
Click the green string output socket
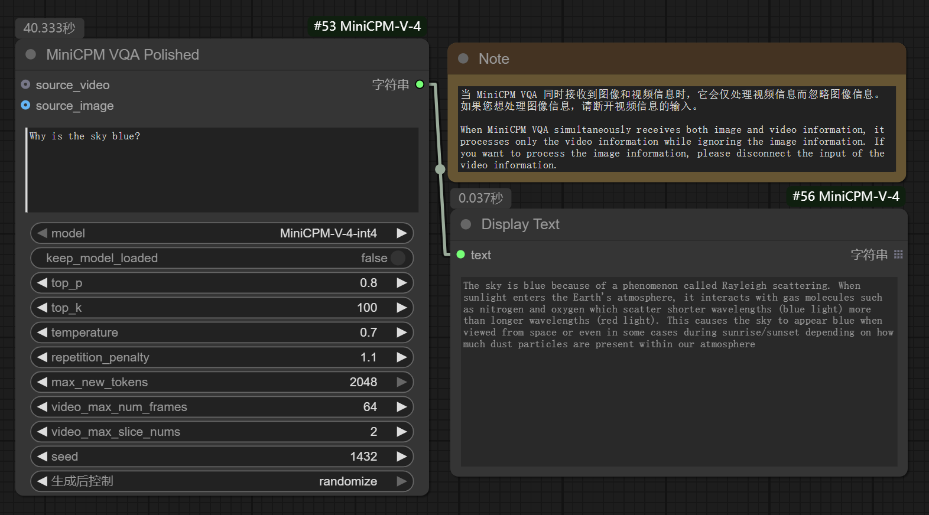coord(420,84)
